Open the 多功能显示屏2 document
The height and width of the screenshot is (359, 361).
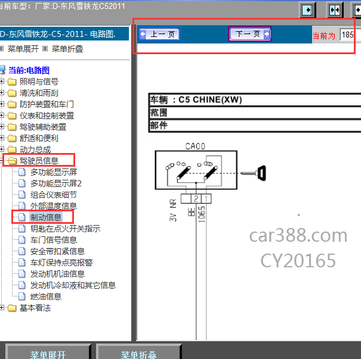(55, 183)
